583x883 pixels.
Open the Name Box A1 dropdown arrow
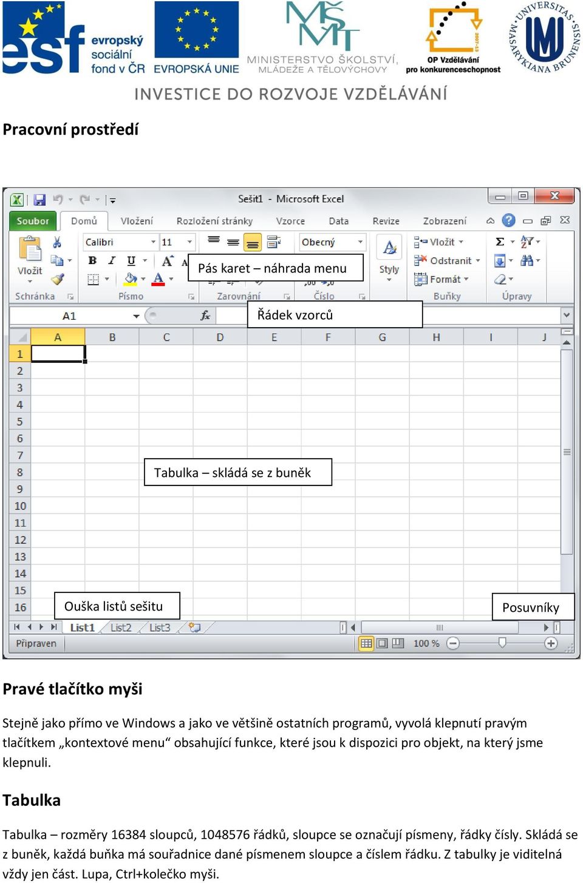click(136, 316)
